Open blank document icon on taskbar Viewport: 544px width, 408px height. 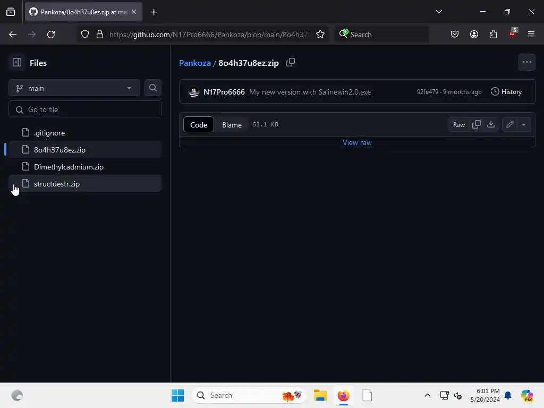point(367,395)
